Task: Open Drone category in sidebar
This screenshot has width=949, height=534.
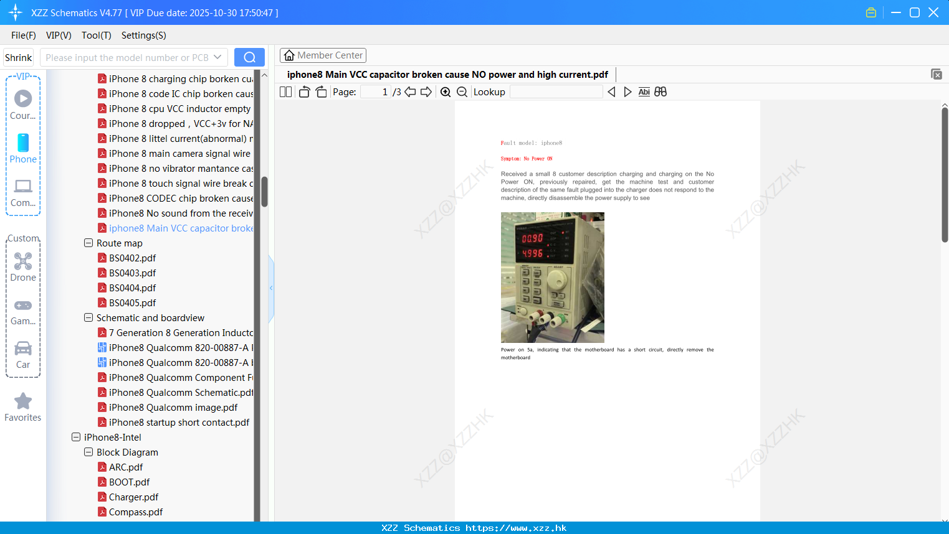Action: coord(23,267)
